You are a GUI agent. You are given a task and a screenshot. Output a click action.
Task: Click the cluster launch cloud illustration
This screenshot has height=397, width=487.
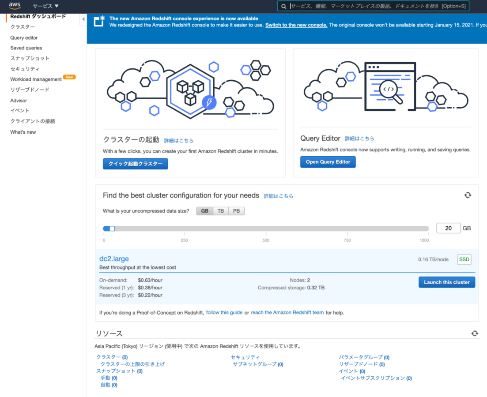190,89
